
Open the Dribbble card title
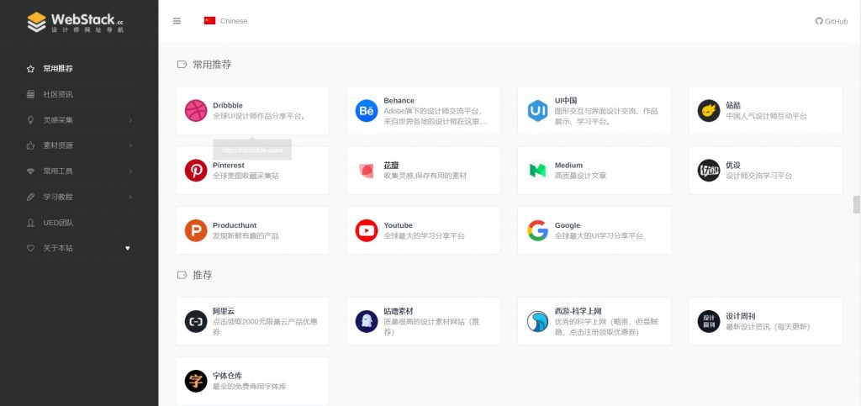pyautogui.click(x=228, y=105)
